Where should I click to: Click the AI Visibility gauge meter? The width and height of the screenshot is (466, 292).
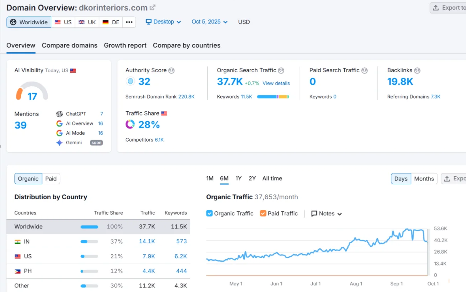[x=32, y=91]
